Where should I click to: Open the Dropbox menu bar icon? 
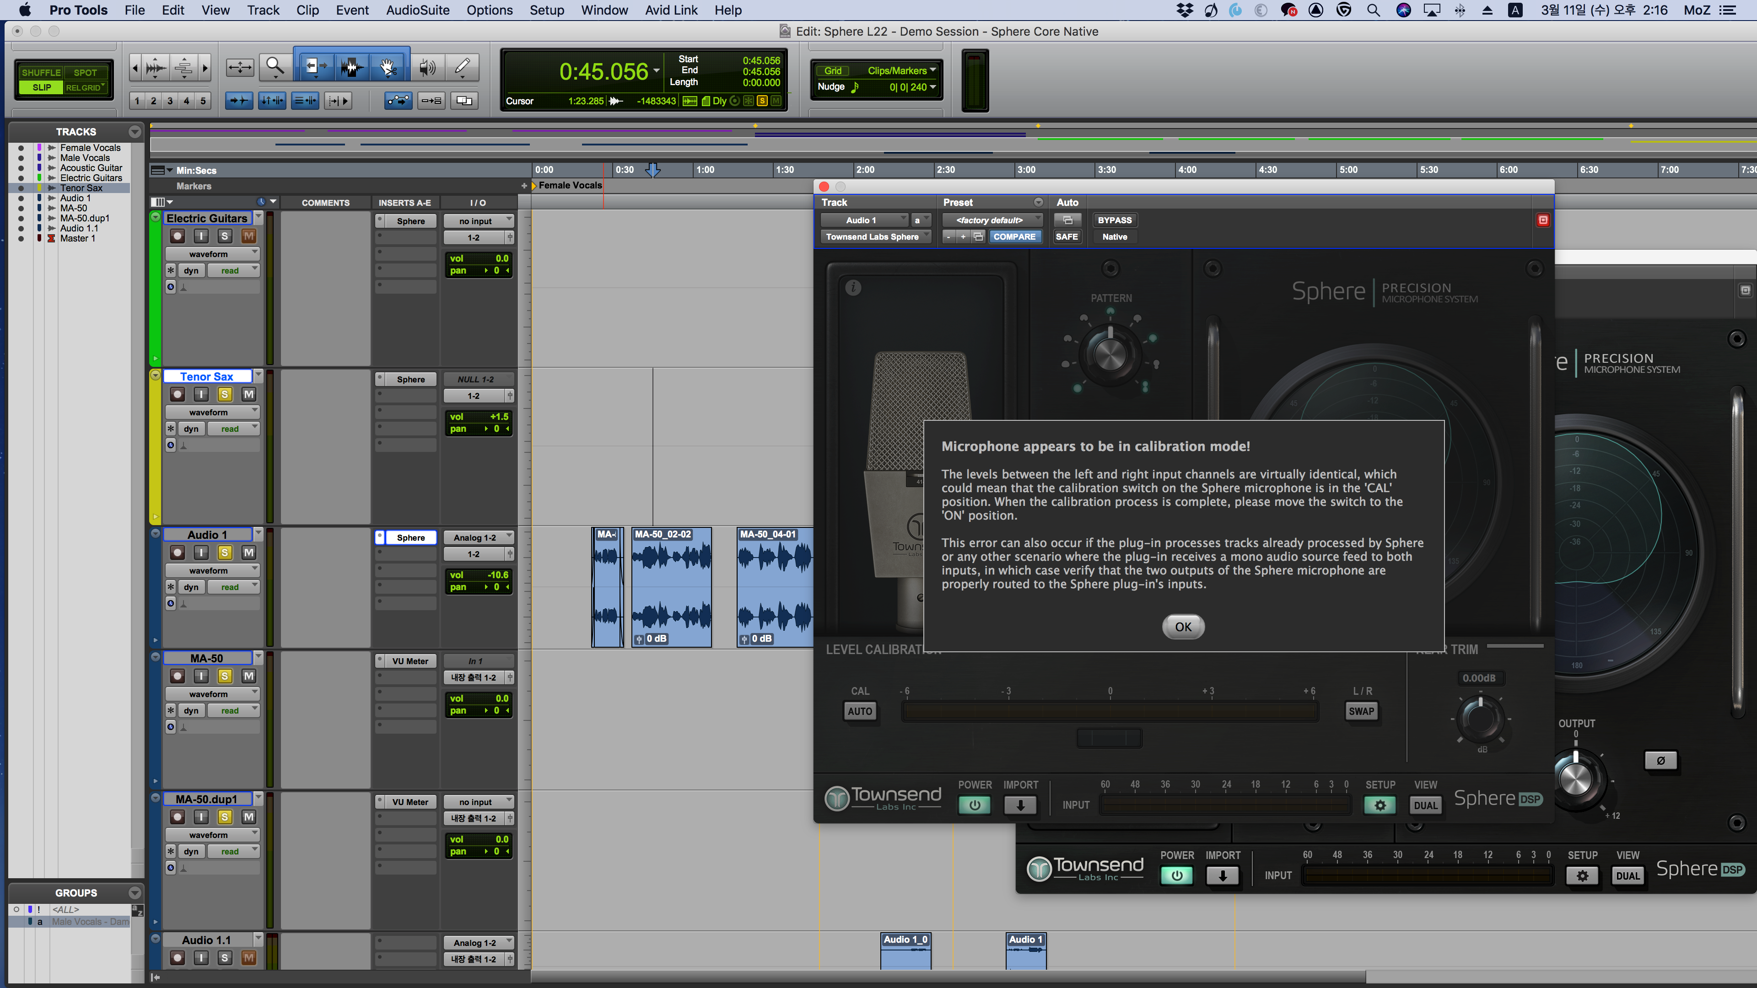coord(1185,10)
